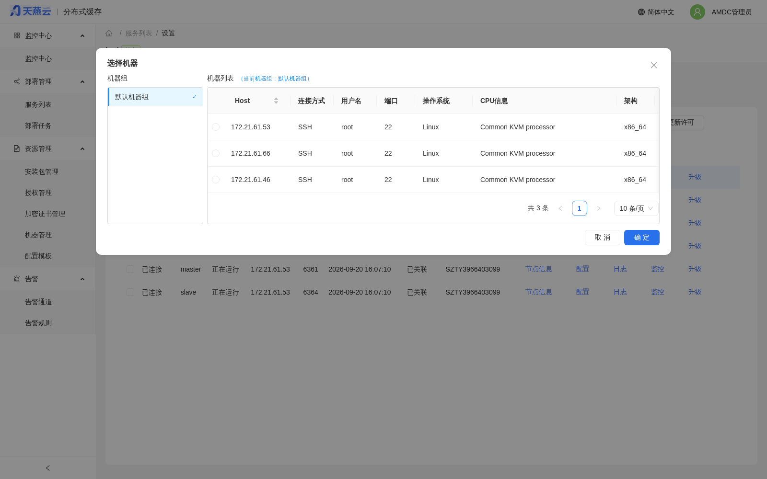Viewport: 767px width, 479px height.
Task: Open the 10 条/页 page size dropdown
Action: tap(636, 208)
